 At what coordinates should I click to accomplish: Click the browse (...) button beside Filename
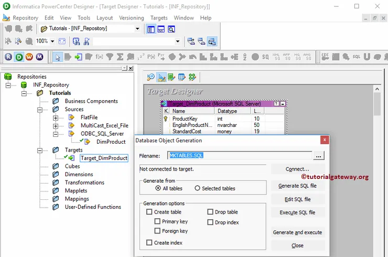319,156
